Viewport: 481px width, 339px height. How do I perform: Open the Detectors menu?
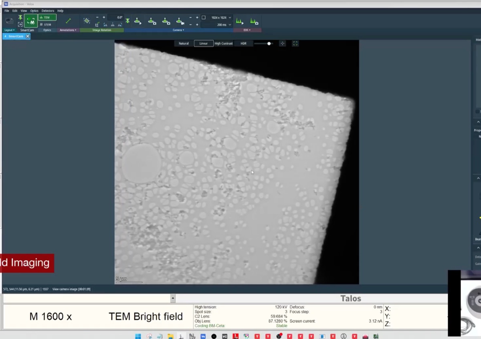point(48,11)
